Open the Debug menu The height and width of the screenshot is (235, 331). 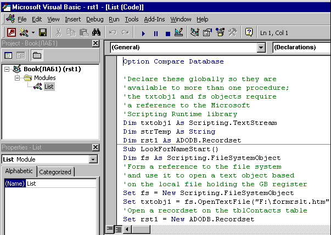95,19
